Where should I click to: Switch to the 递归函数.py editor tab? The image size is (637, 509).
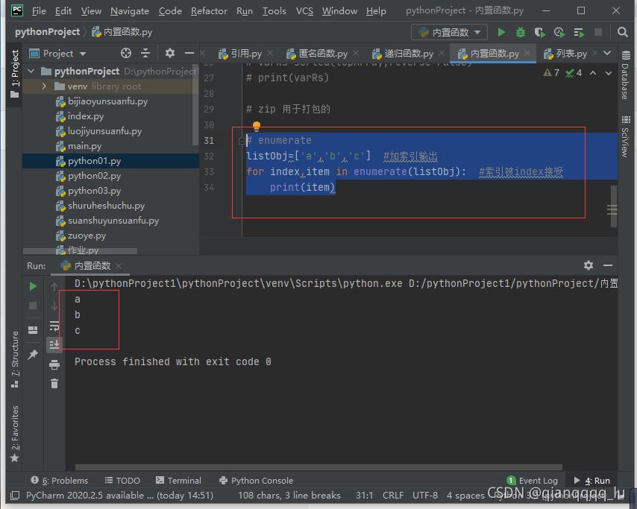pyautogui.click(x=408, y=54)
